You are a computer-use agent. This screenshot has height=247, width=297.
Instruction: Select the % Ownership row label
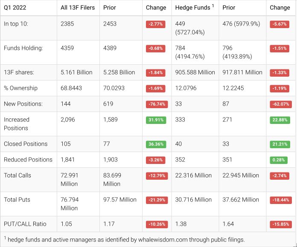click(x=21, y=88)
